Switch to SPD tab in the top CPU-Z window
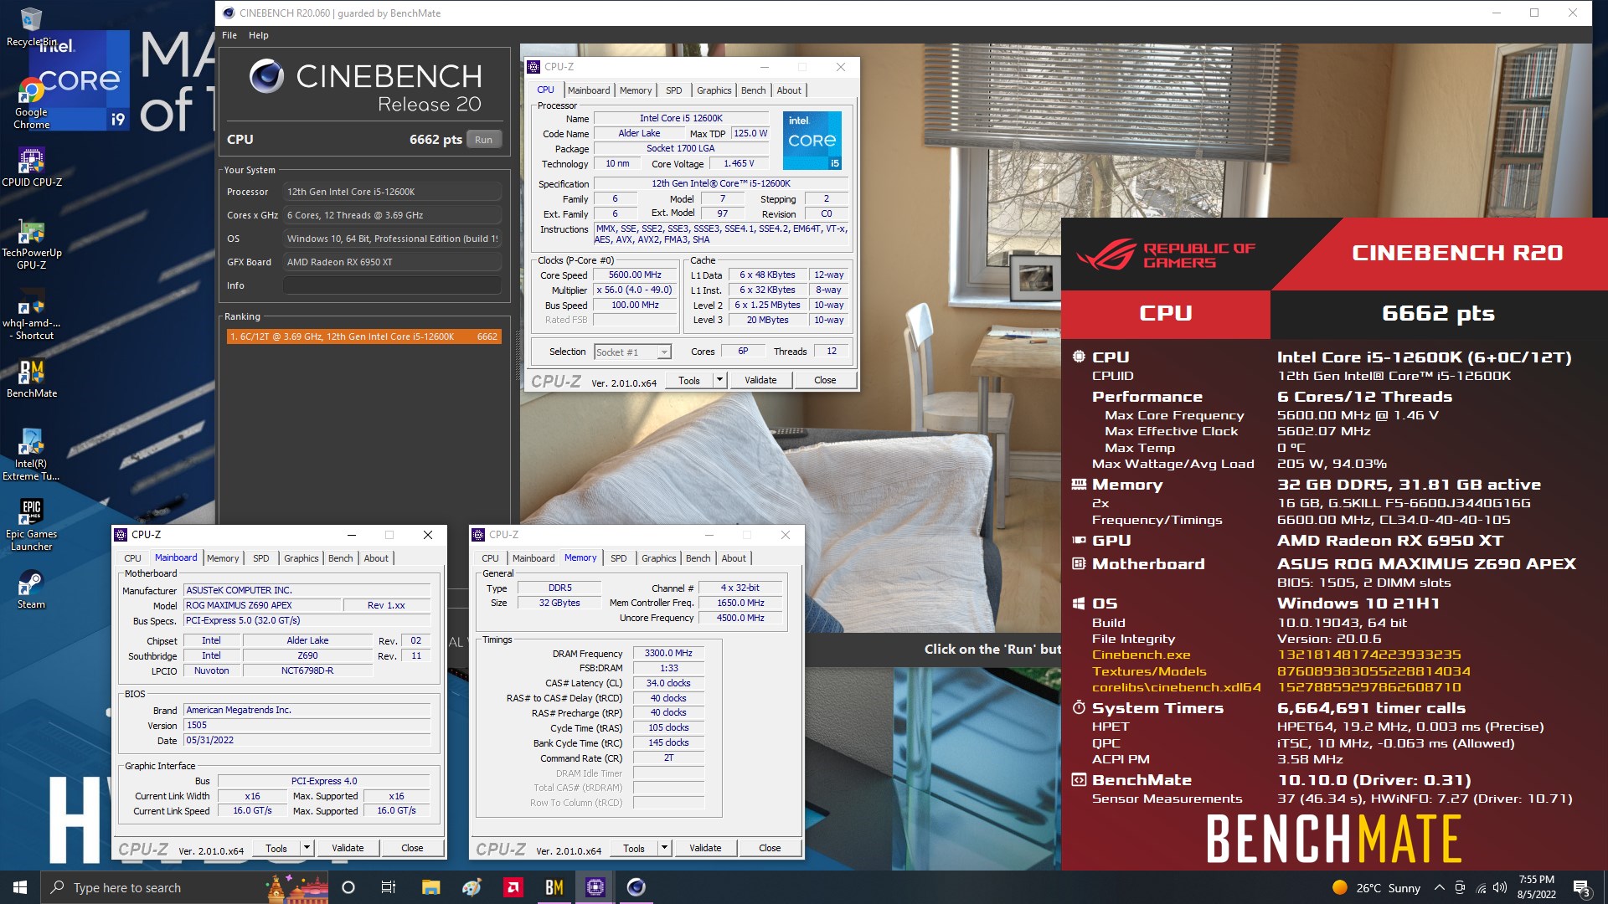 [x=673, y=90]
